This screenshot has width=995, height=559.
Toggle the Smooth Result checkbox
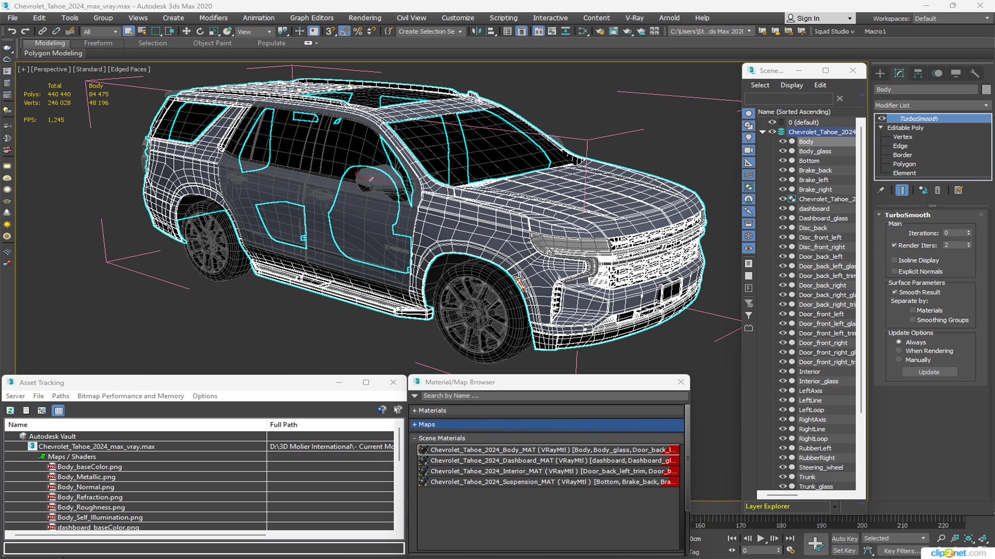pyautogui.click(x=894, y=292)
